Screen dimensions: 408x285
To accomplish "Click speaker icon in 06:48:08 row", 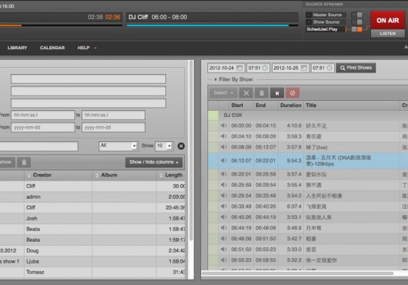I will point(223,239).
